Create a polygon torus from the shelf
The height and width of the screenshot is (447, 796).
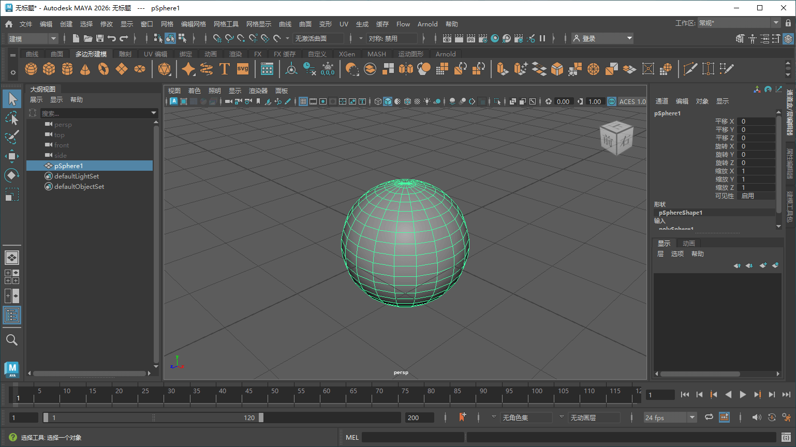coord(103,68)
